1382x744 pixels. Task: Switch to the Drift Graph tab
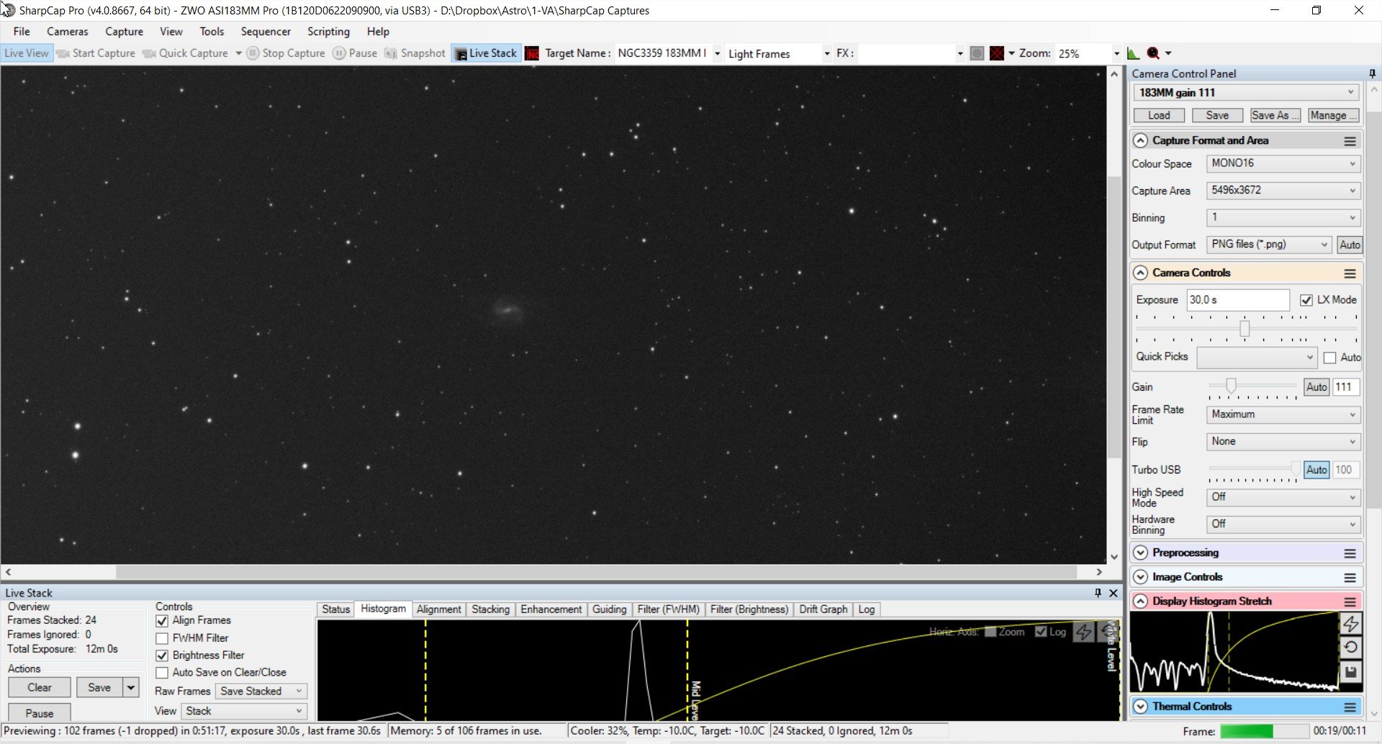click(823, 609)
